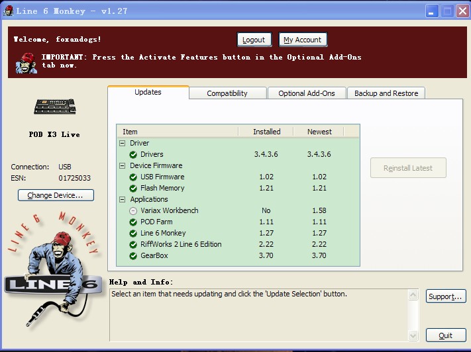The height and width of the screenshot is (352, 471).
Task: Click the Logout button
Action: [254, 40]
